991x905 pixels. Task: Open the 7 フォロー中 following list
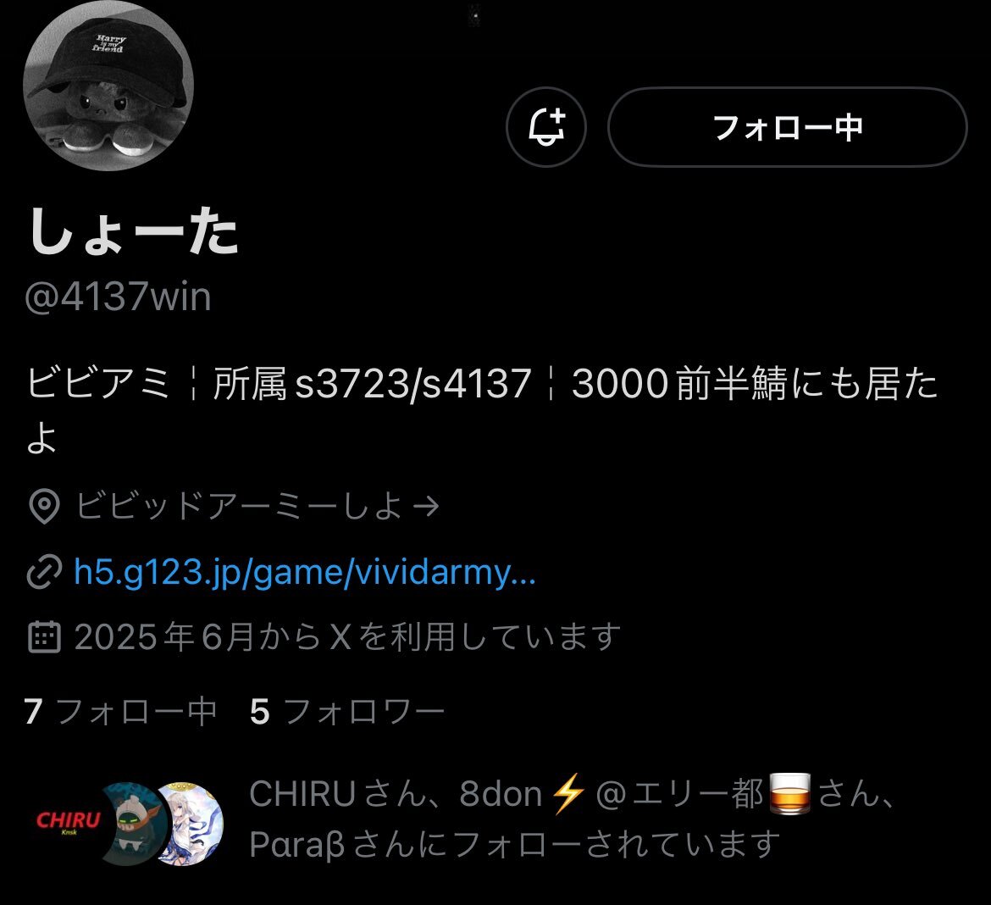tap(120, 712)
